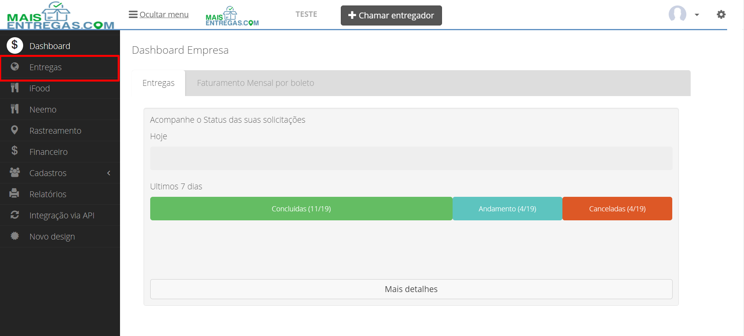Open the user profile dropdown arrow
The width and height of the screenshot is (744, 336).
(x=697, y=15)
